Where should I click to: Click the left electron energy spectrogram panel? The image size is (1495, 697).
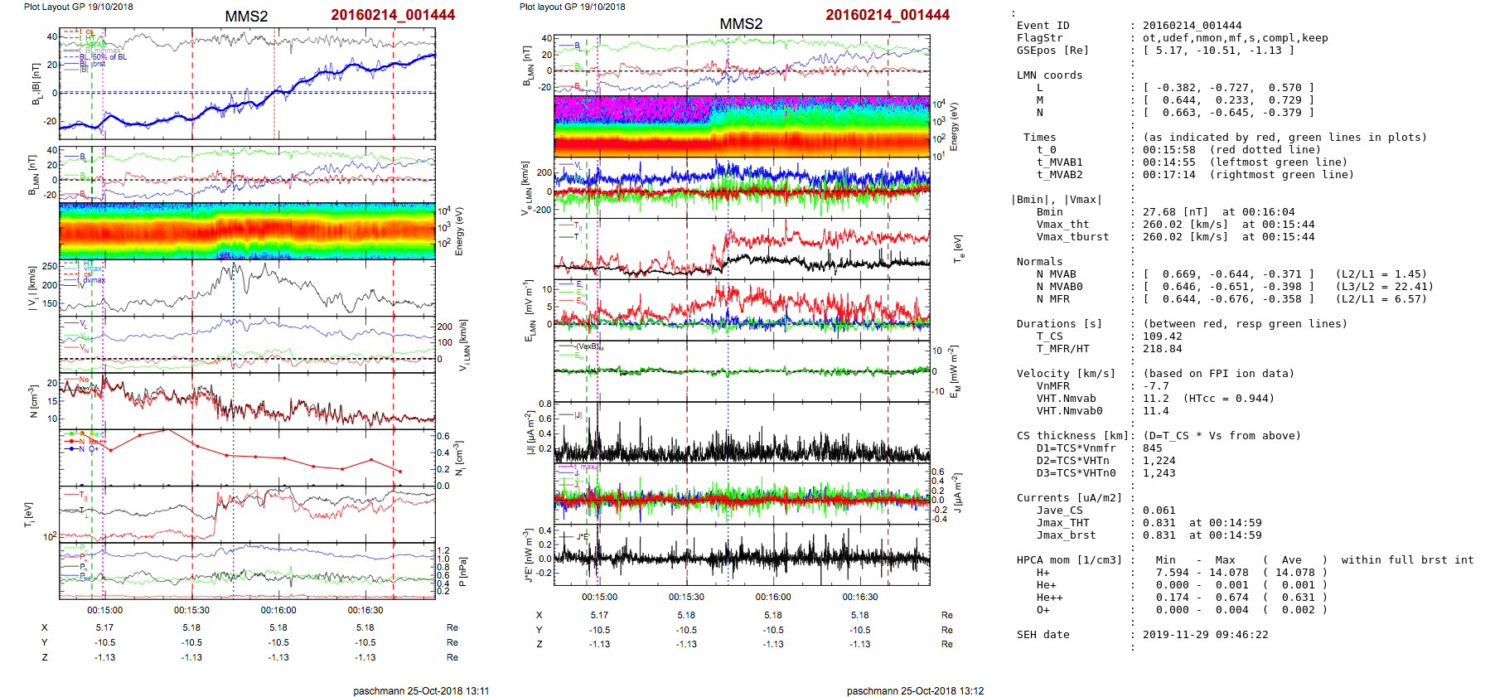click(x=247, y=230)
